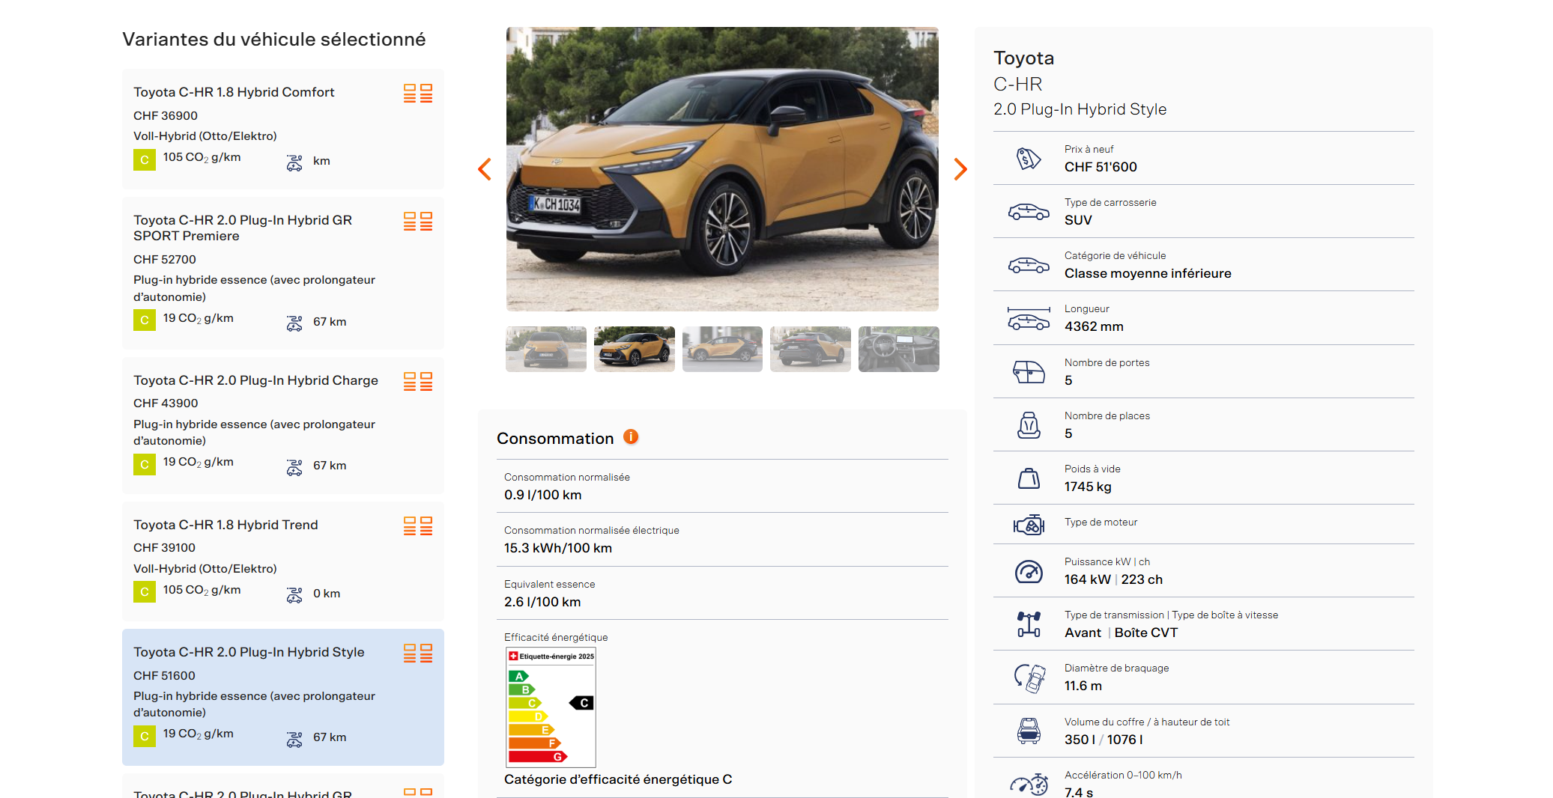Viewport: 1553px width, 798px height.
Task: Click the price CHF 51'600 value
Action: point(1101,167)
